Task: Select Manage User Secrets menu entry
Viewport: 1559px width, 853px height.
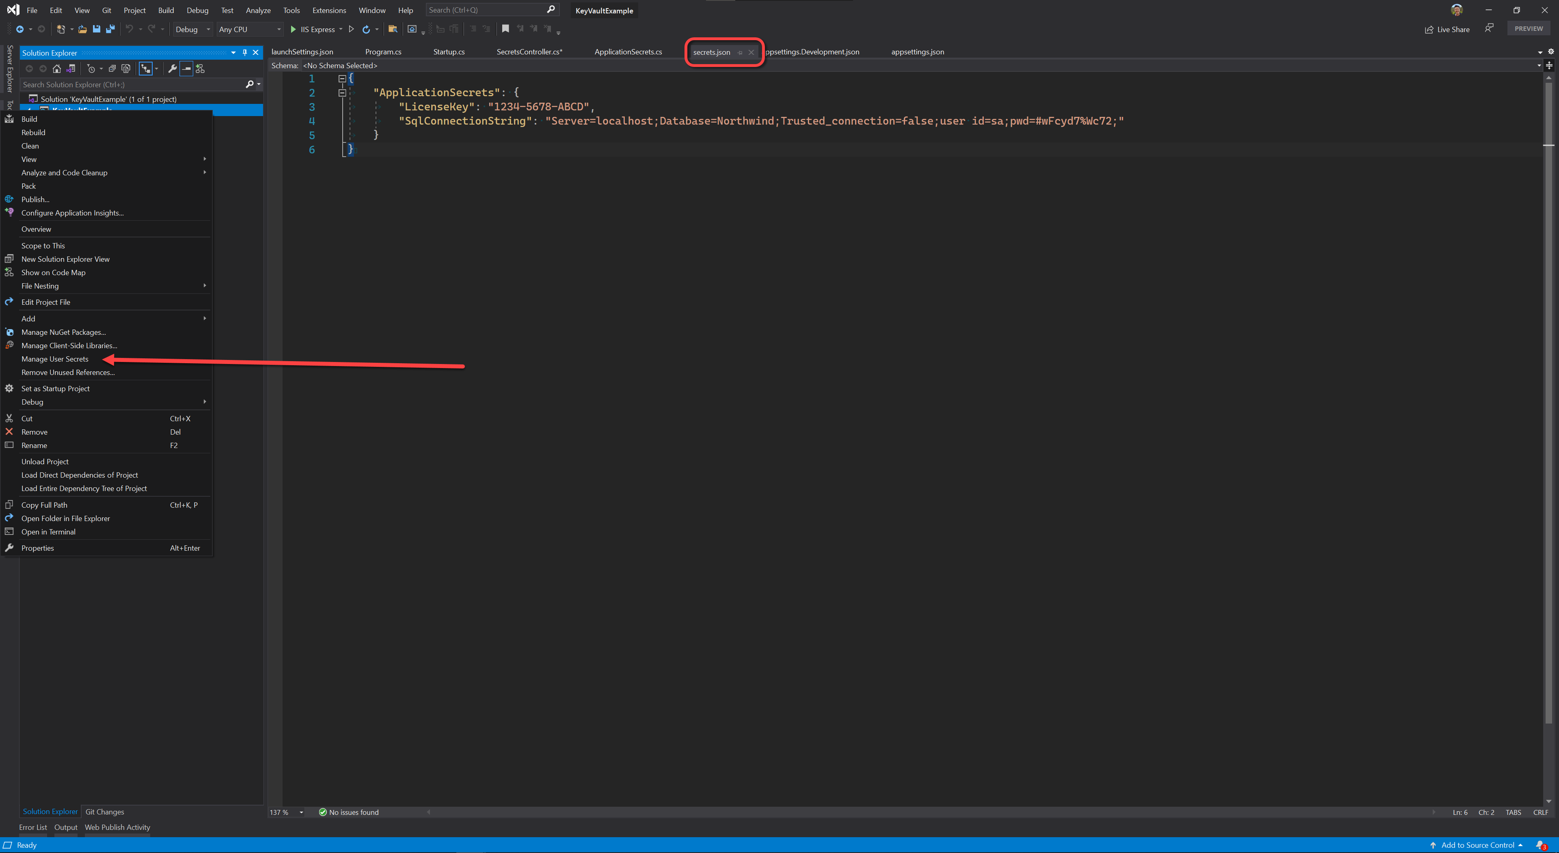Action: click(55, 359)
